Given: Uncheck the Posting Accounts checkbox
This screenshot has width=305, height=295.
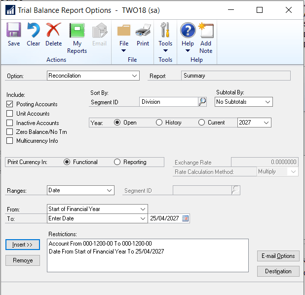Looking at the screenshot, I should coord(10,104).
